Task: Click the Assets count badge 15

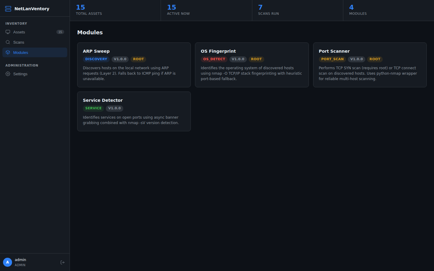Action: pos(60,32)
